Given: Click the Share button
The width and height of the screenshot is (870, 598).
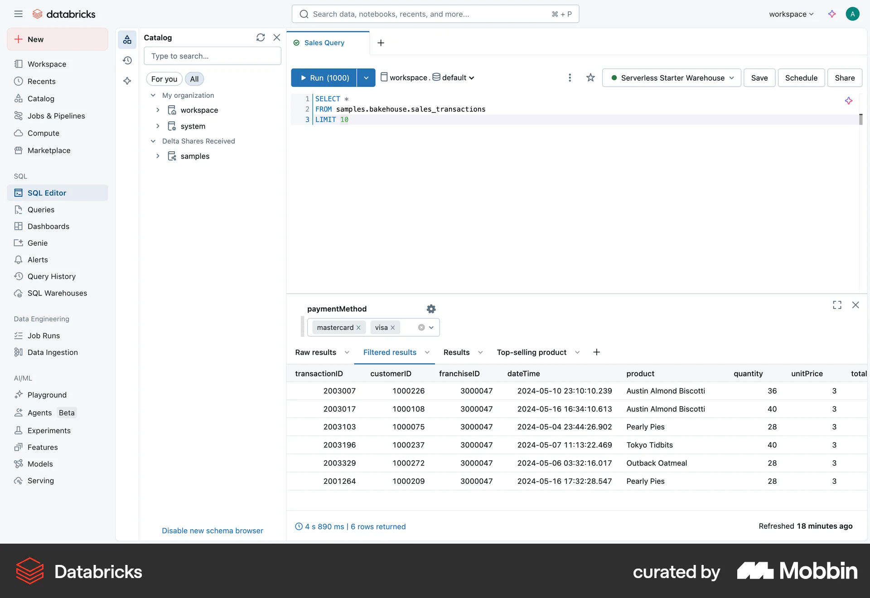Looking at the screenshot, I should tap(845, 78).
